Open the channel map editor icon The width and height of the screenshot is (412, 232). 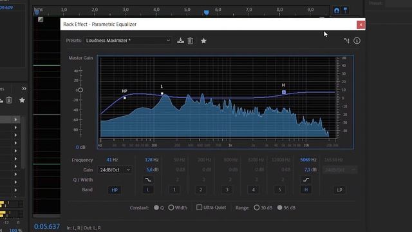click(x=346, y=41)
